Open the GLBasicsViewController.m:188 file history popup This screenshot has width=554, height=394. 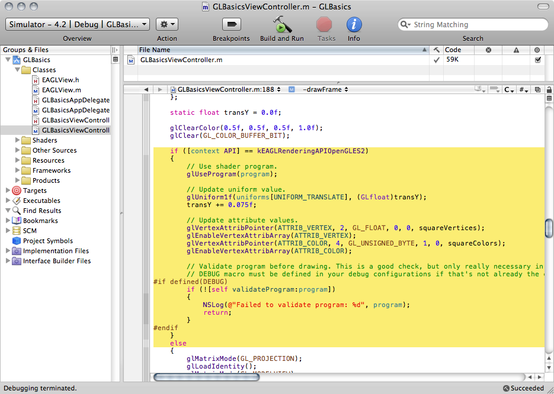[x=226, y=89]
